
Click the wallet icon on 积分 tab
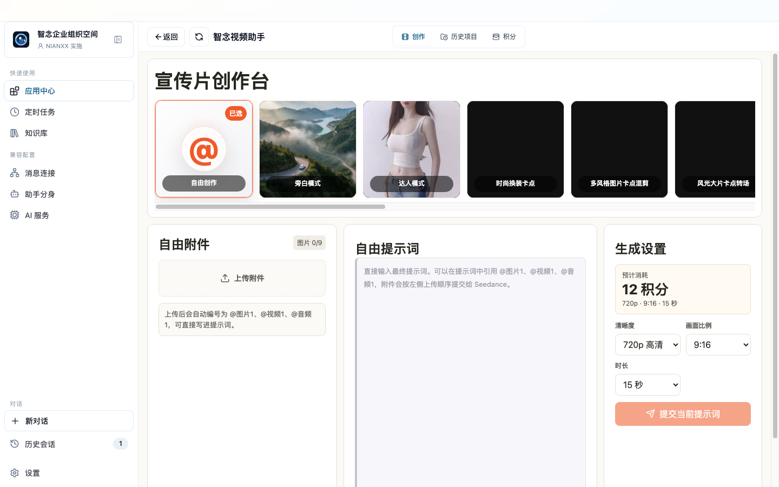coord(496,37)
